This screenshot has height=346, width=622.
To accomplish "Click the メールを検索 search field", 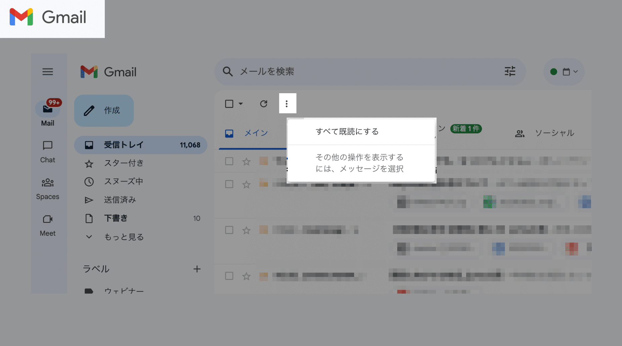I will coord(369,71).
